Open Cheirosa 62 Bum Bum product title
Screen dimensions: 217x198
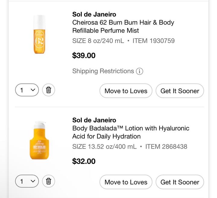click(123, 26)
